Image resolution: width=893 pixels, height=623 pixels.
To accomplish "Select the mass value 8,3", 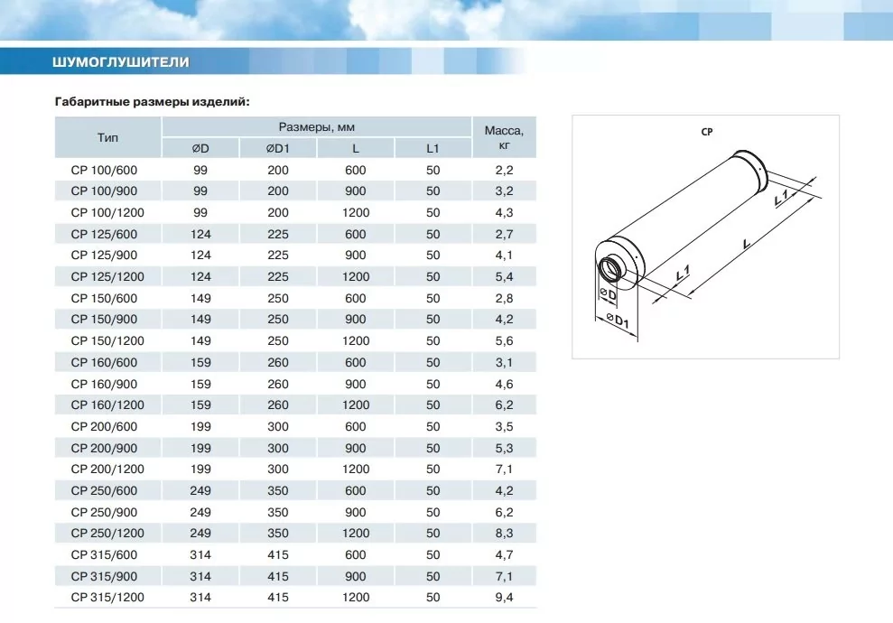I will pos(504,534).
